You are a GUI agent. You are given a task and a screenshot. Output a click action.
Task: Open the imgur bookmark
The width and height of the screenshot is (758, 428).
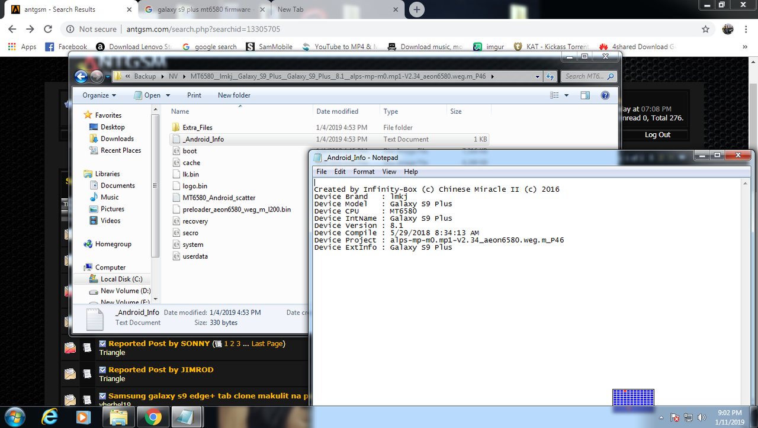490,47
